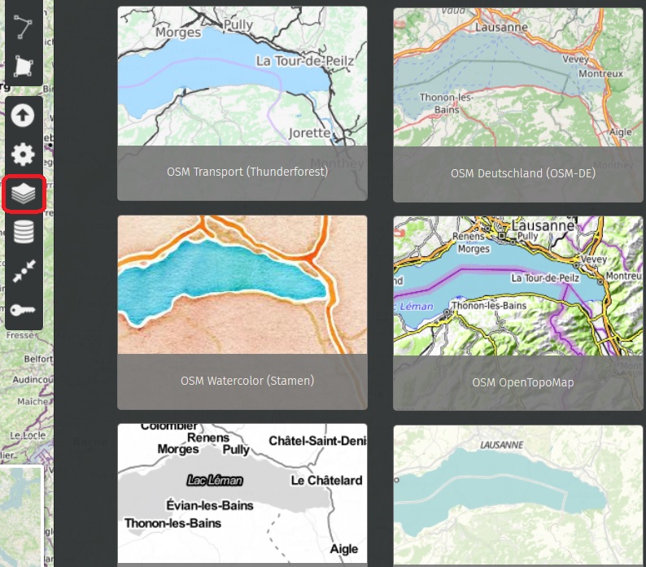Open the import data upload icon
646x567 pixels.
(x=23, y=116)
